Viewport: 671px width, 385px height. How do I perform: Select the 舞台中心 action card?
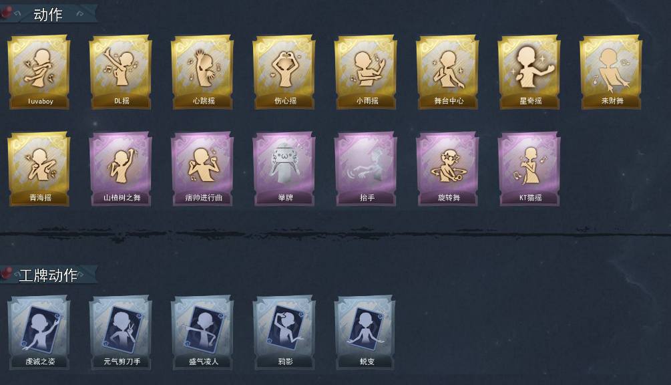tap(447, 72)
